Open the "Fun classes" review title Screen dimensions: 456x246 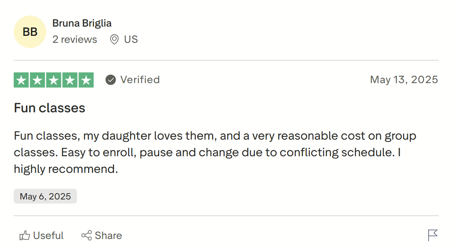[x=50, y=108]
